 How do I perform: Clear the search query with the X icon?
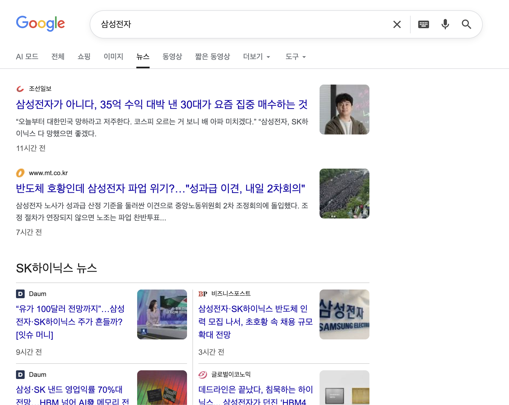coord(397,24)
